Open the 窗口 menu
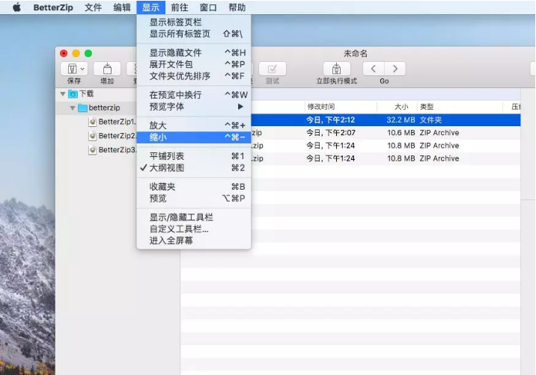The width and height of the screenshot is (536, 375). pyautogui.click(x=208, y=7)
